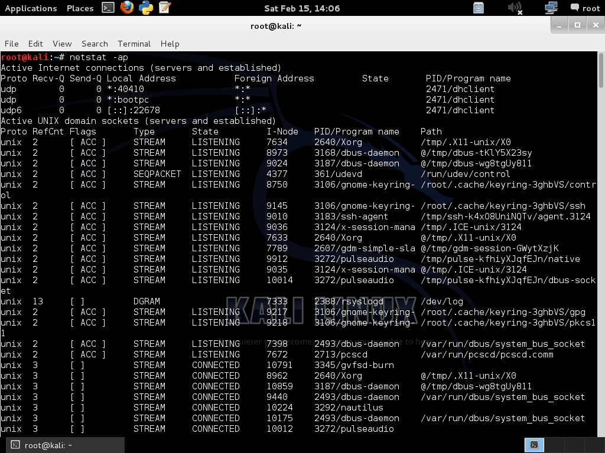
Task: Click '/var/run/pcscd/pcscd.comm' path
Action: [487, 354]
